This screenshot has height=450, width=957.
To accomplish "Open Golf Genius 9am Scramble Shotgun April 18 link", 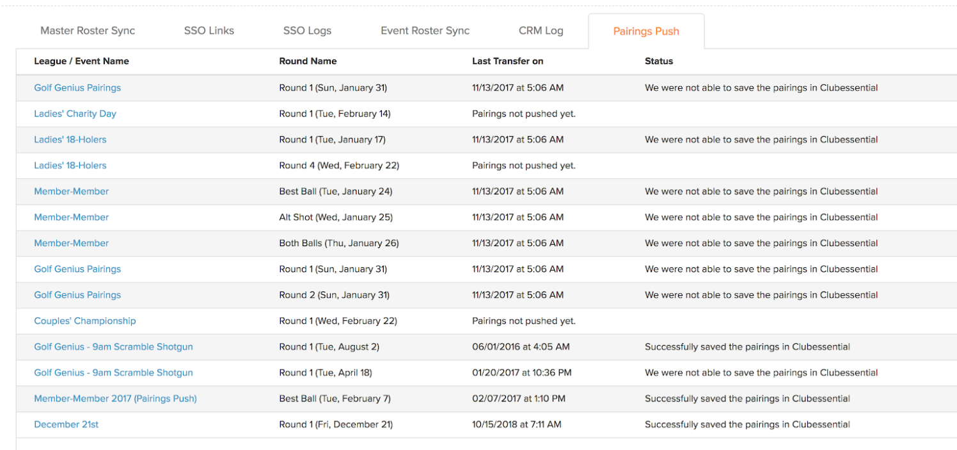I will (x=113, y=373).
